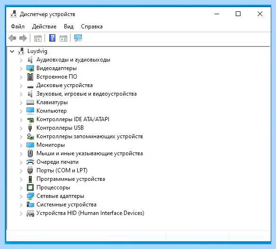Screen dimensions: 276x249
Task: Expand the Системные устройства chevron
Action: click(21, 205)
